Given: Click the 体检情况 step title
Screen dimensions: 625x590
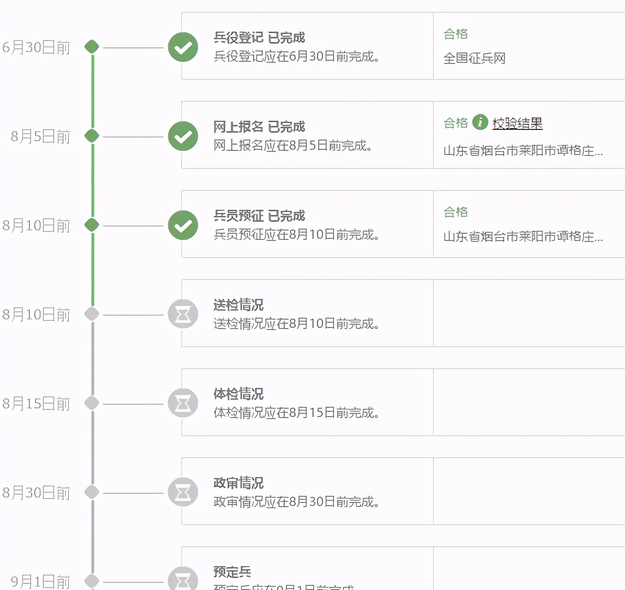Looking at the screenshot, I should coord(238,394).
